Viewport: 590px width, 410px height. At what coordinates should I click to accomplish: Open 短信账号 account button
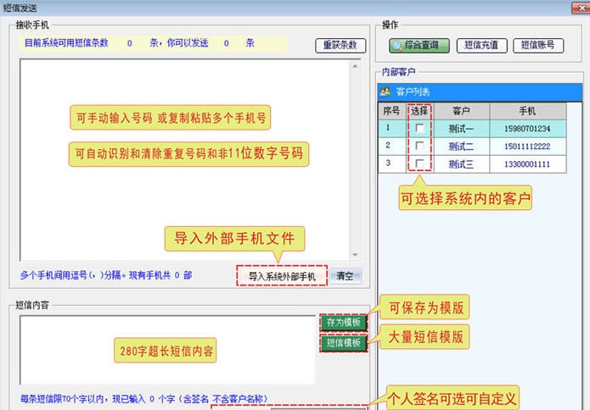click(538, 46)
